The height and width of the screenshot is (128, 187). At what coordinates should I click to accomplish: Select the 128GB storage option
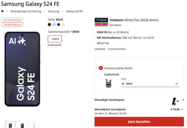pos(55,39)
